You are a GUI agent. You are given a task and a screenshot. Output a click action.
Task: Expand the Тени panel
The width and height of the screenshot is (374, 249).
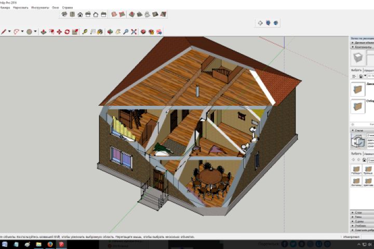(x=358, y=217)
